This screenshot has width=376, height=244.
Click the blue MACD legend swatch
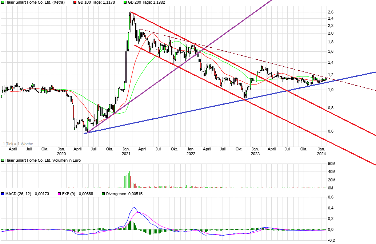(x=3, y=194)
